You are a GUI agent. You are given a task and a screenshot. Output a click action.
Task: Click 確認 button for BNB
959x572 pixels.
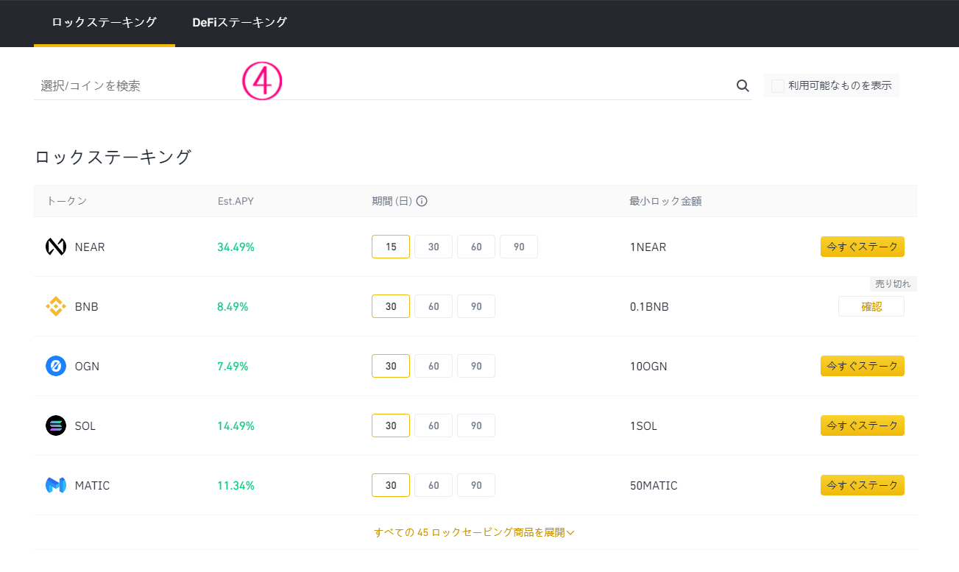(871, 306)
